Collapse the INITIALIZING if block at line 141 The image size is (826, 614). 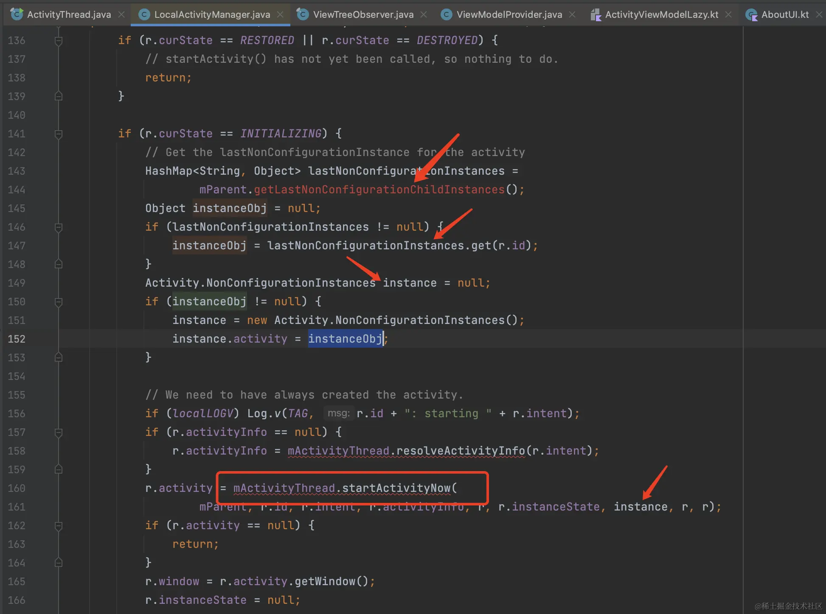coord(59,134)
